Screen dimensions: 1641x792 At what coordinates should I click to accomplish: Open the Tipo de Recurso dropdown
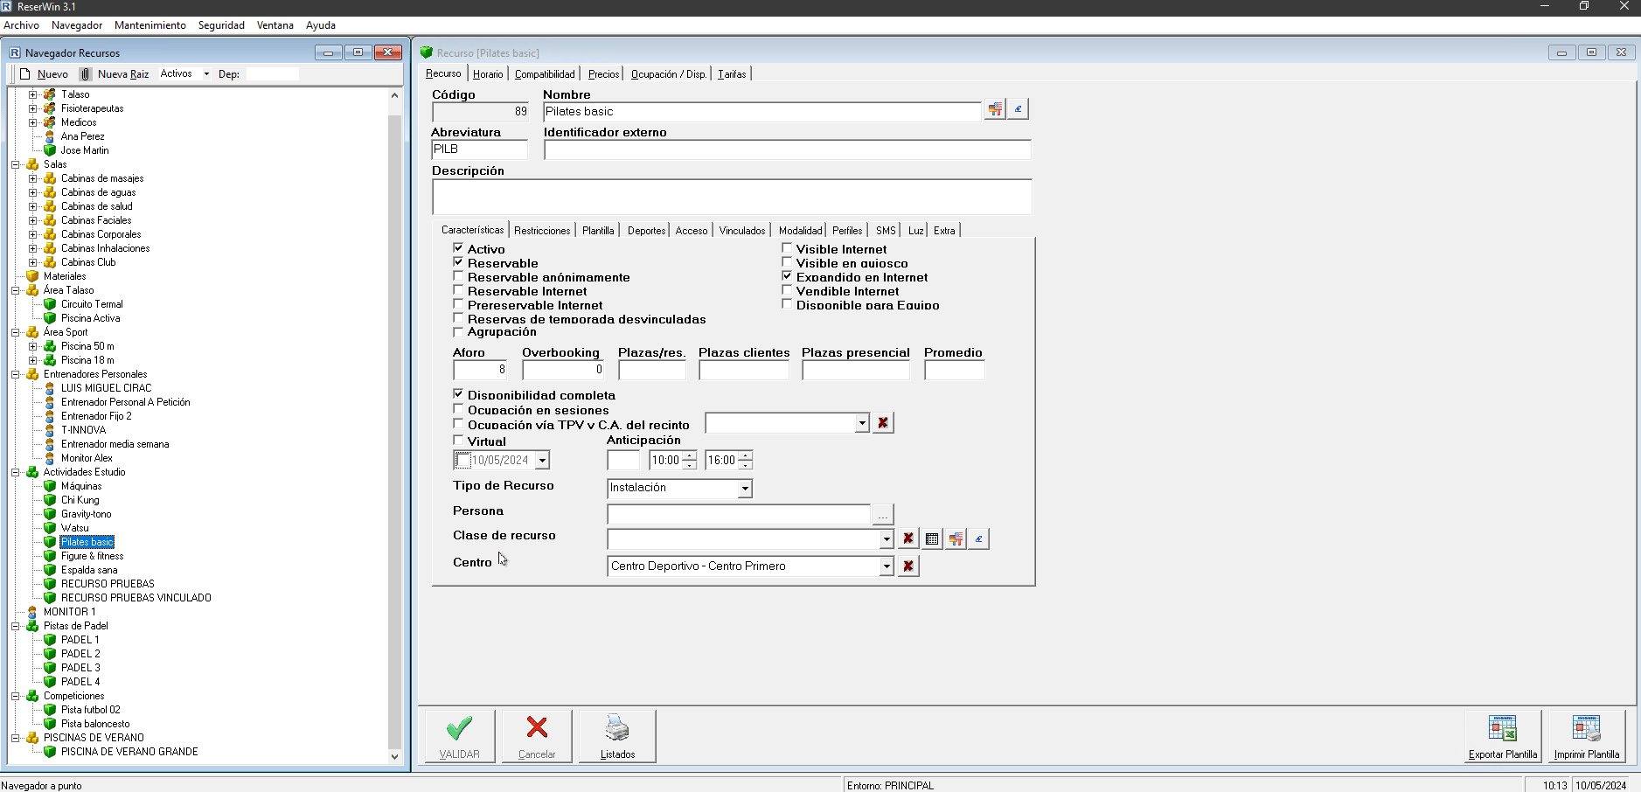745,488
